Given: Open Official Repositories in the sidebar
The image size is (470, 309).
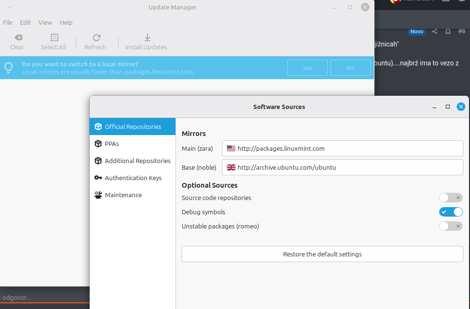Looking at the screenshot, I should (x=132, y=127).
